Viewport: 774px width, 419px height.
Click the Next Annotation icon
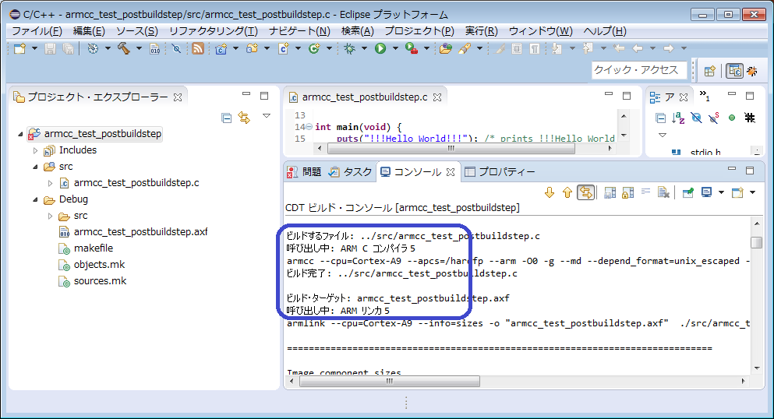pyautogui.click(x=557, y=48)
